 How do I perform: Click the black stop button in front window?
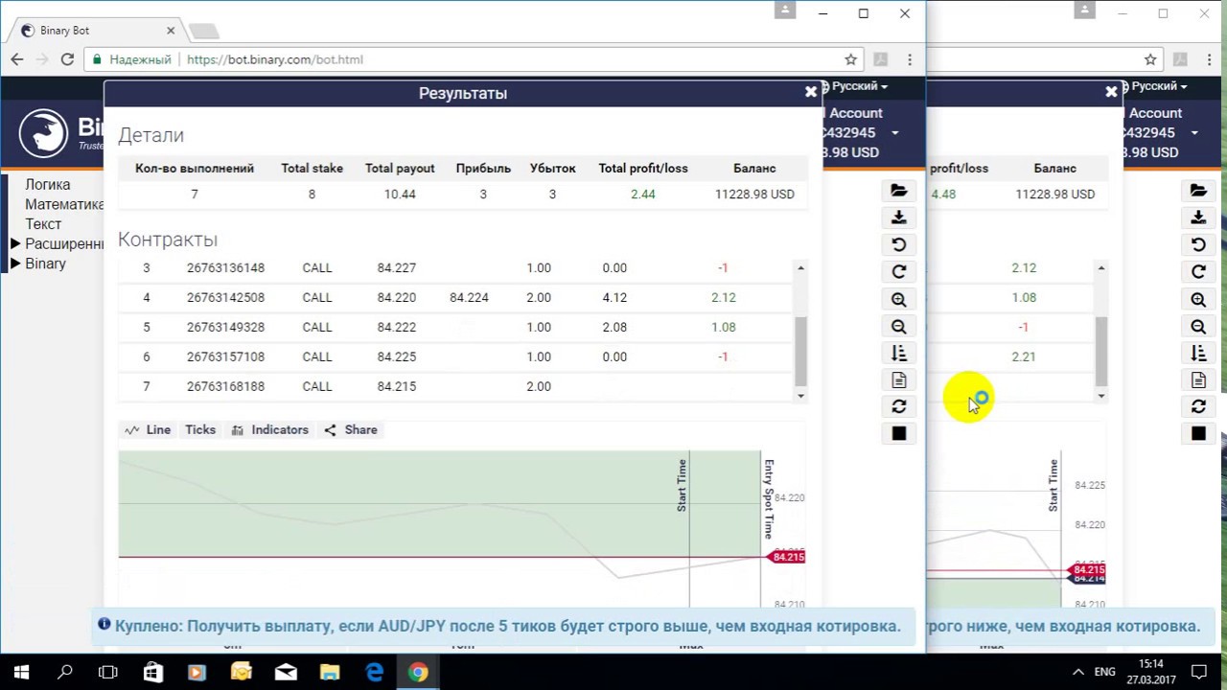tap(899, 433)
